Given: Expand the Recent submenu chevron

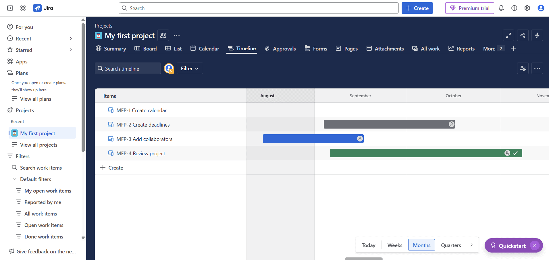Looking at the screenshot, I should pos(71,38).
